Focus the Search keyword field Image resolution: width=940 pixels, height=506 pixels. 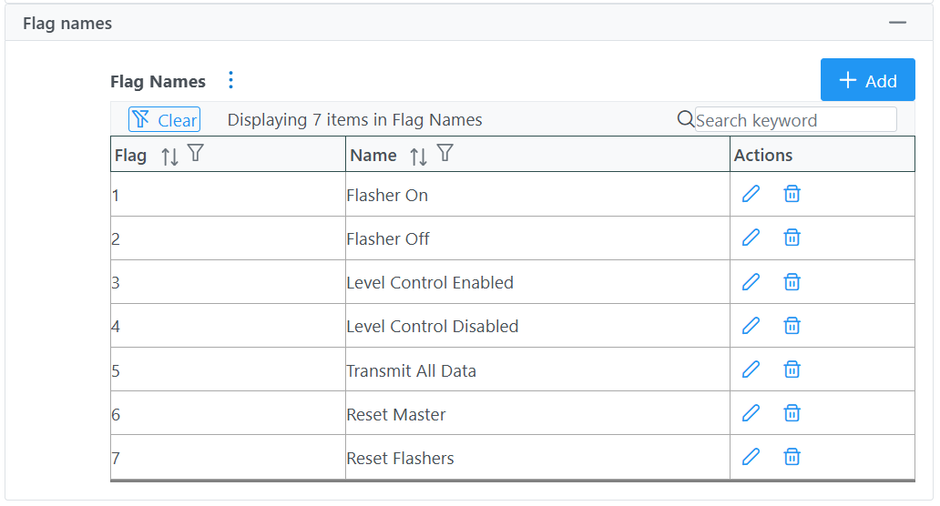click(795, 120)
